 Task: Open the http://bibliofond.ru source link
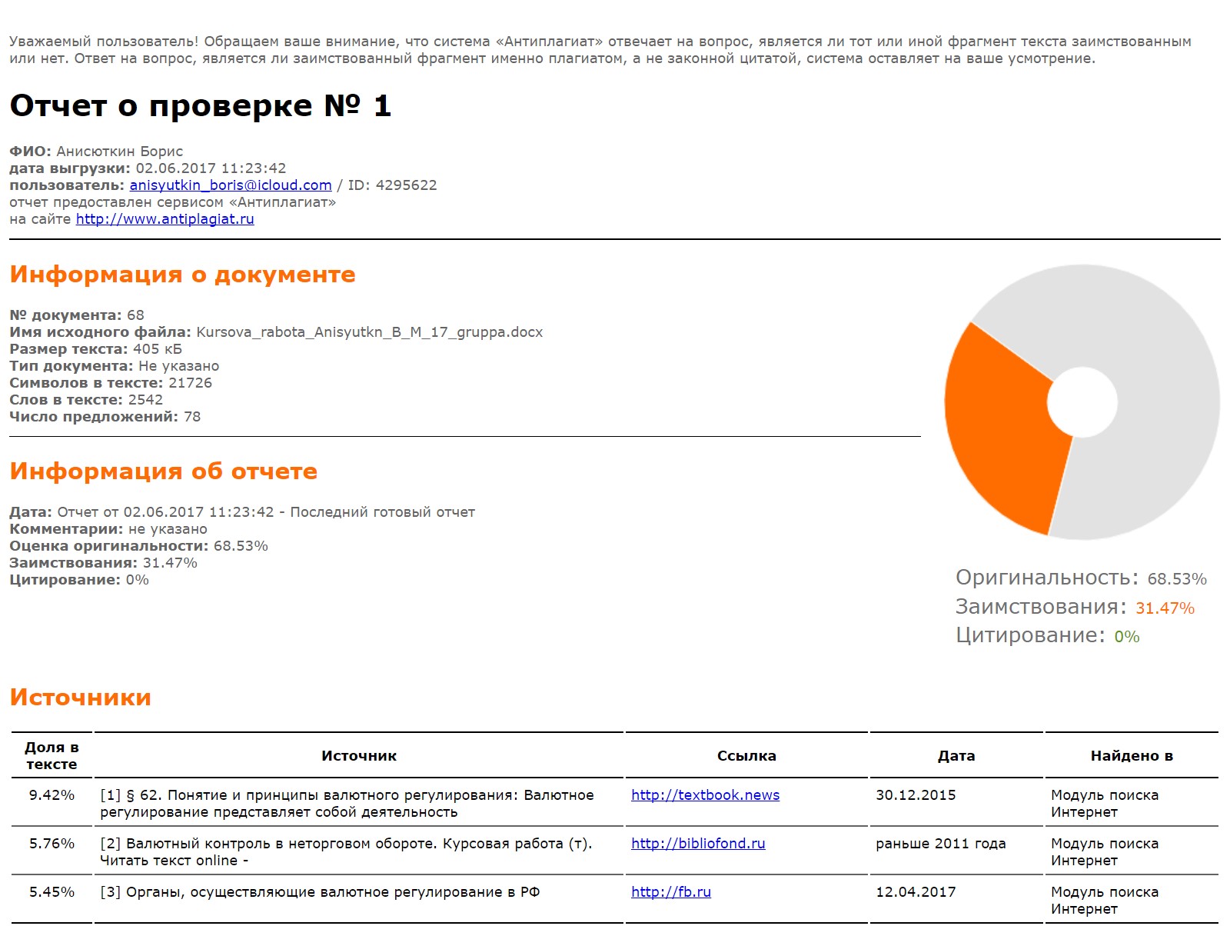698,844
